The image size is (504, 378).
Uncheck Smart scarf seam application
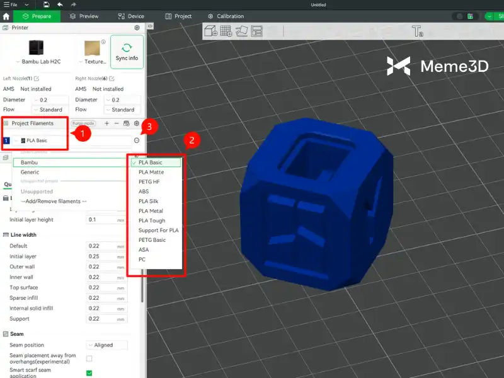click(89, 373)
